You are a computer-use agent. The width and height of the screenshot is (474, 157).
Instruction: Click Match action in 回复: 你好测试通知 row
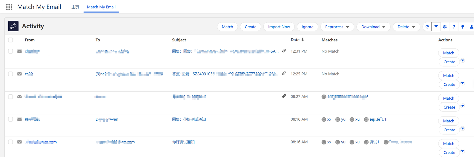pos(449,121)
